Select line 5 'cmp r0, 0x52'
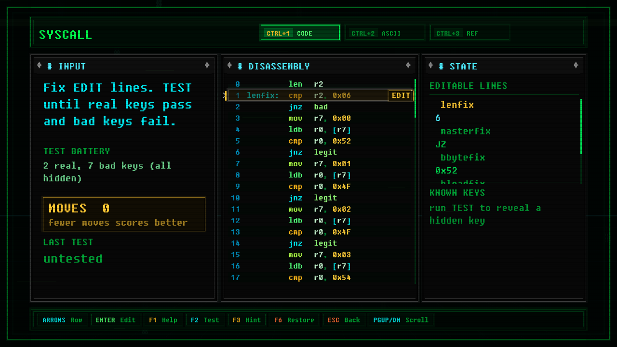 tap(321, 141)
